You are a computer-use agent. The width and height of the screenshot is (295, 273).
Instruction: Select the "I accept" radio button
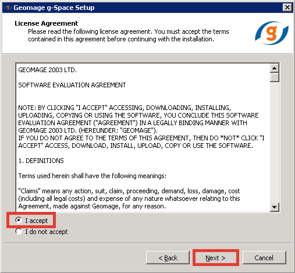click(x=19, y=220)
